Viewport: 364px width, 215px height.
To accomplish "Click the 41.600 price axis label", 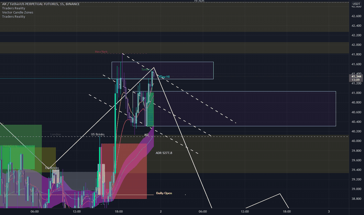I will pyautogui.click(x=356, y=64).
